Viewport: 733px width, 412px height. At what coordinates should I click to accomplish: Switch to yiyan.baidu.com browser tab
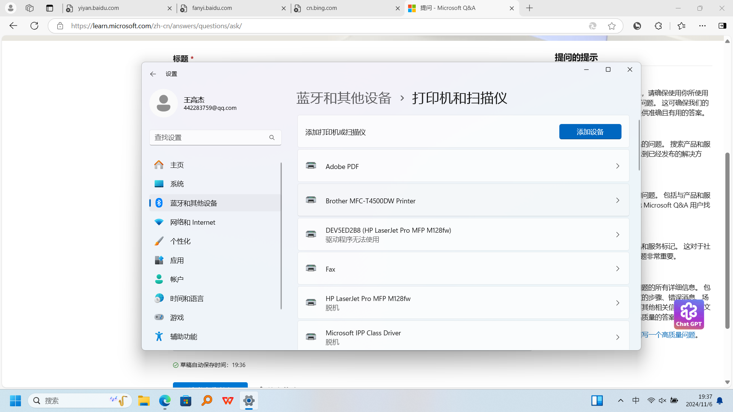pyautogui.click(x=118, y=8)
